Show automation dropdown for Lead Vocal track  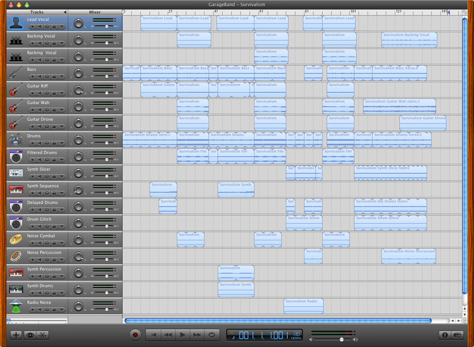click(x=61, y=27)
